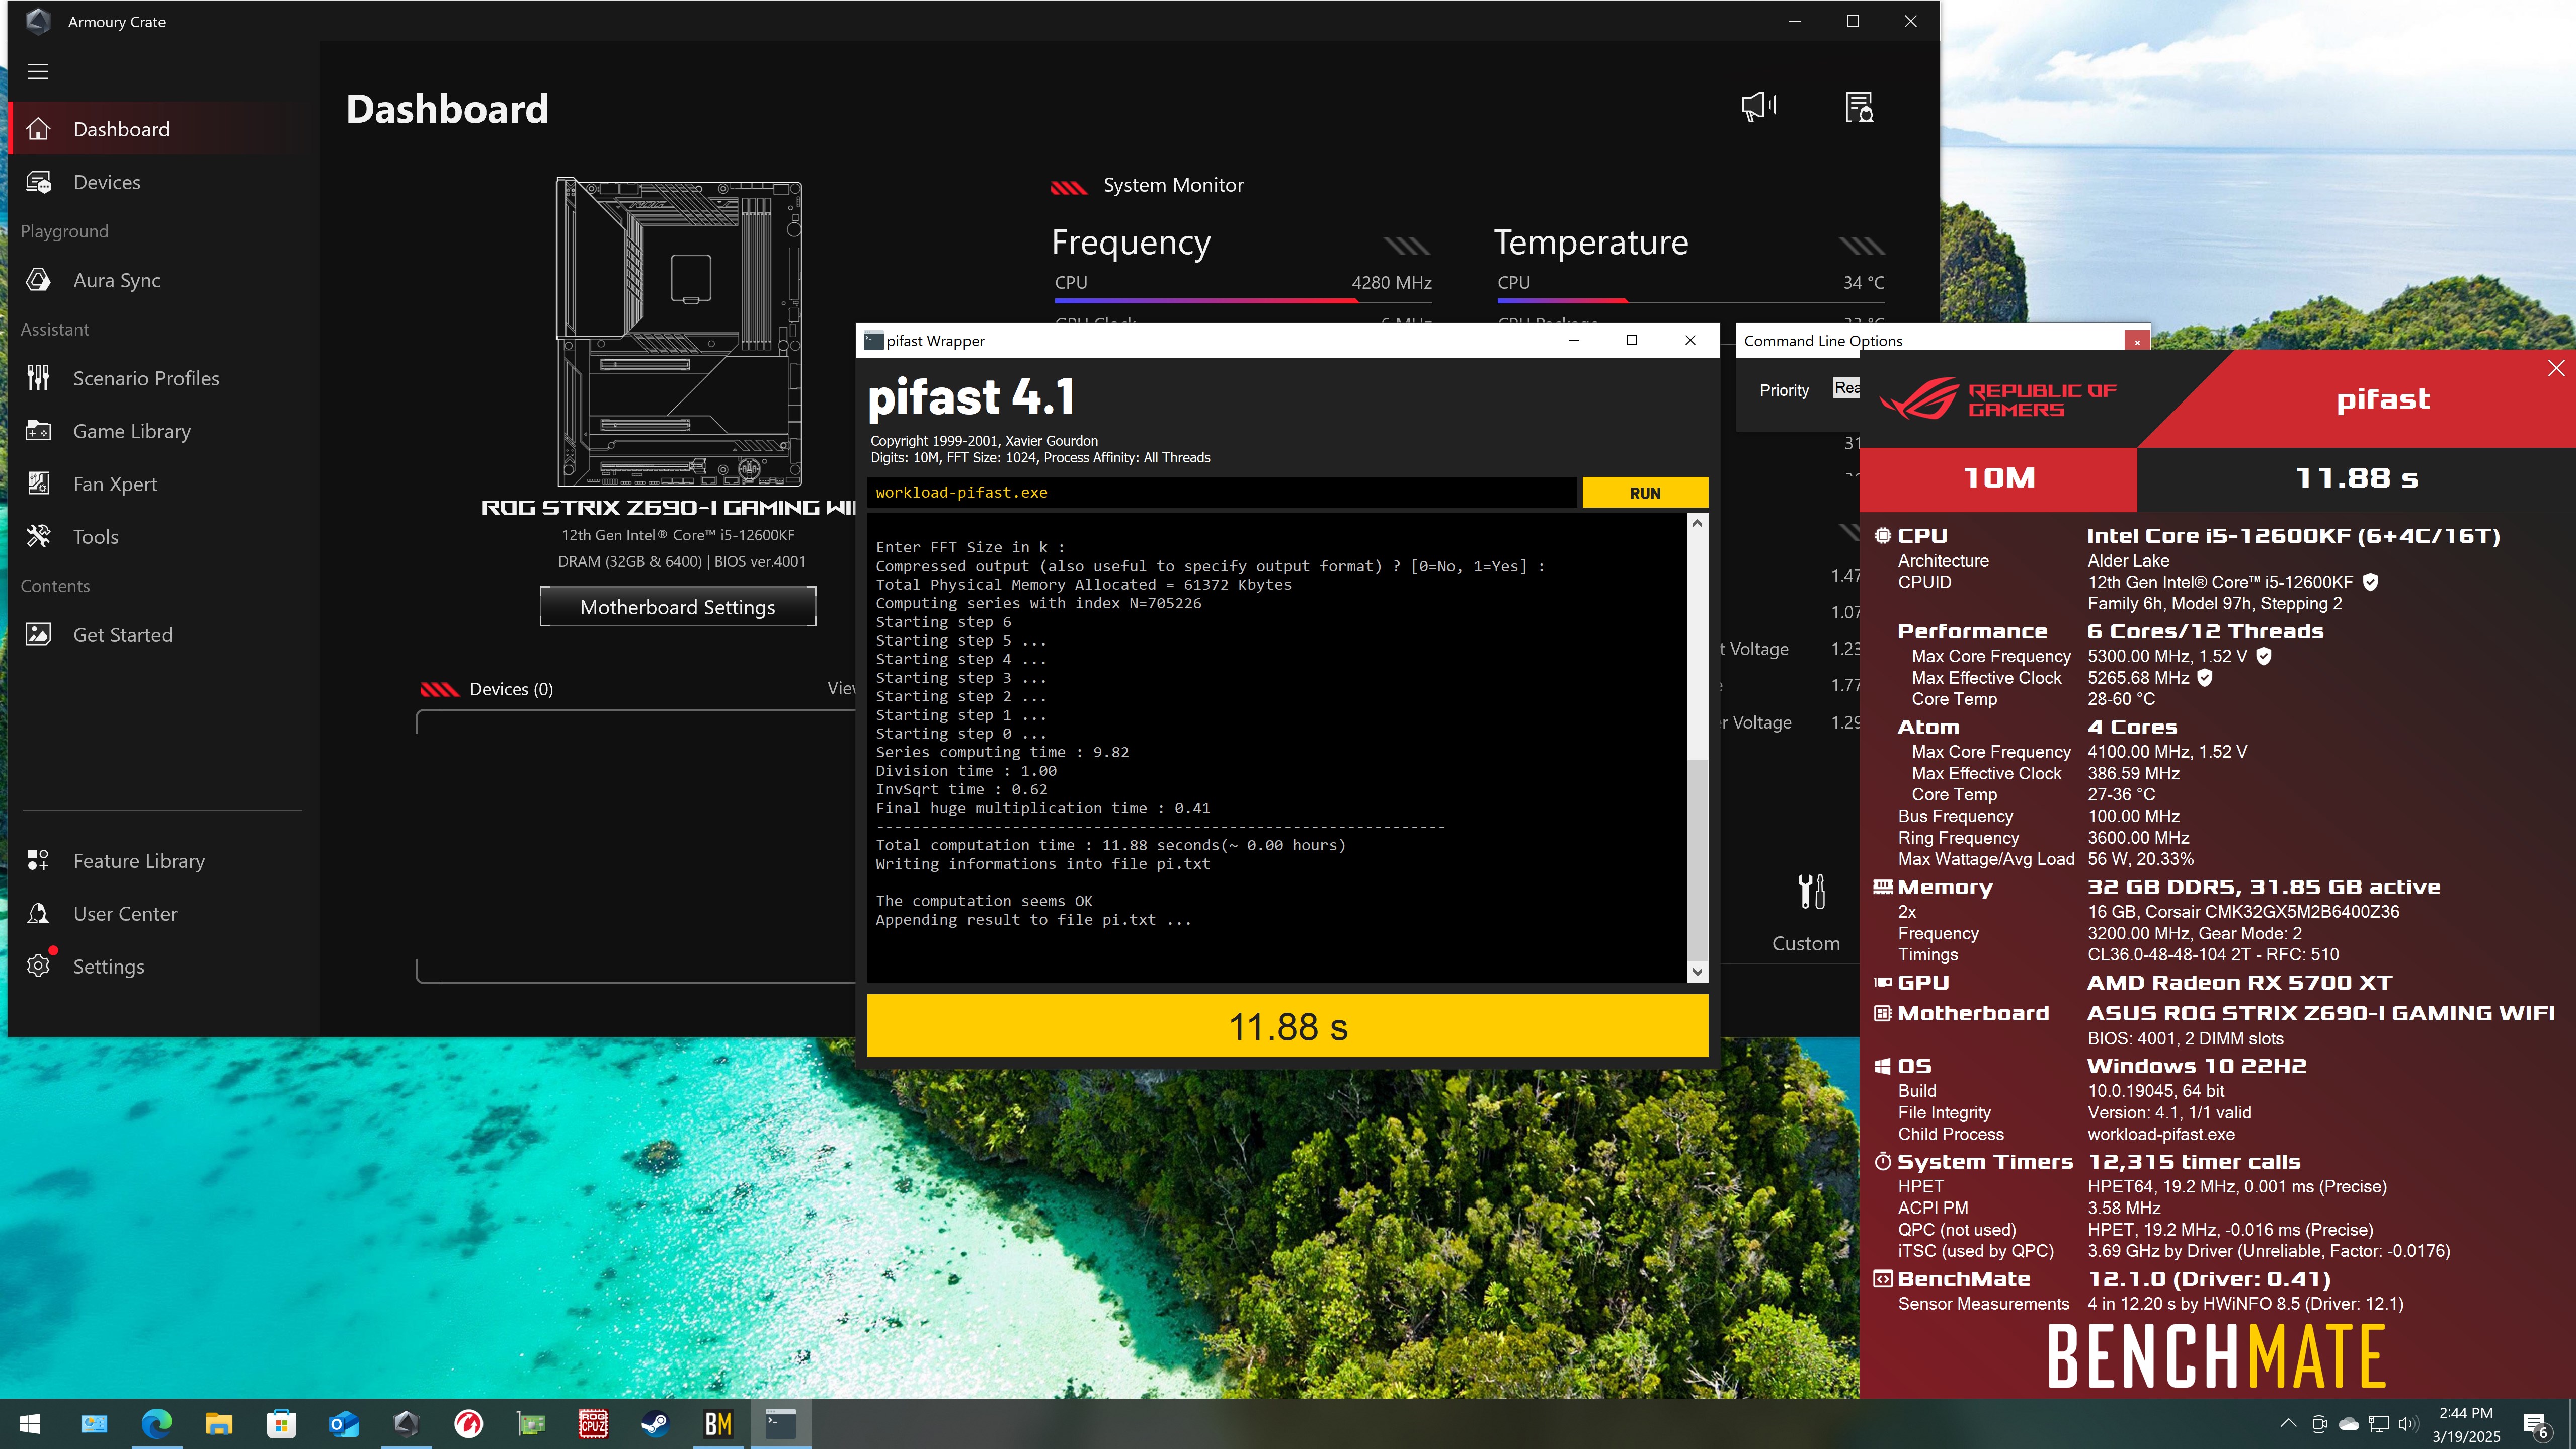2576x1449 pixels.
Task: Click the shield beside 5265.68 MHz
Action: click(2205, 677)
